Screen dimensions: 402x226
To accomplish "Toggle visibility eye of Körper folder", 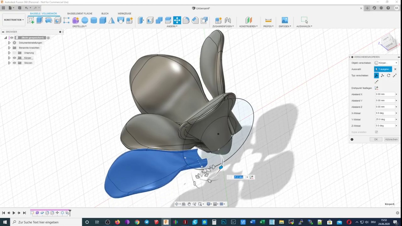I will click(14, 58).
